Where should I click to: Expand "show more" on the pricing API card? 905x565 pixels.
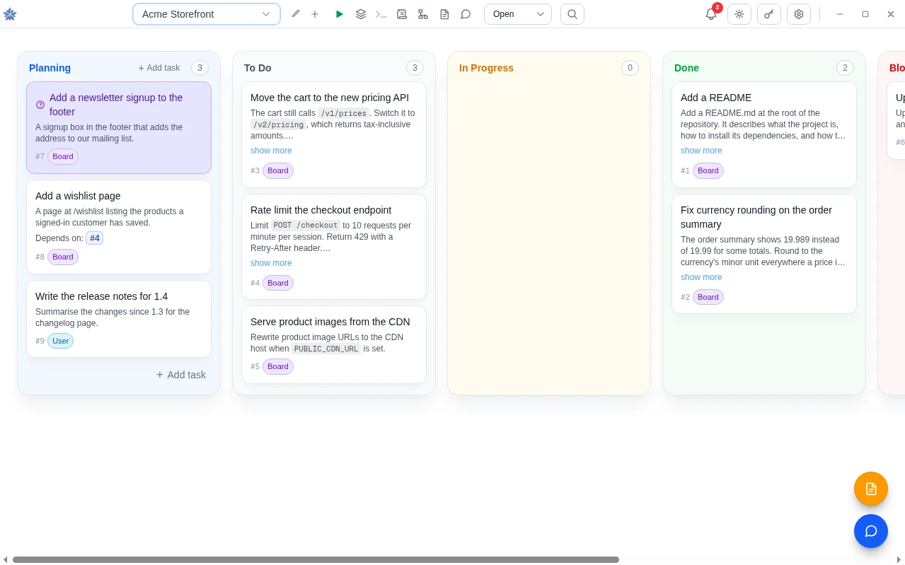(271, 151)
